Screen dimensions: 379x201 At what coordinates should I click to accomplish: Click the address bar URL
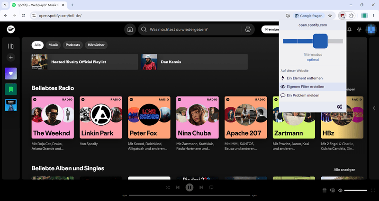click(60, 16)
